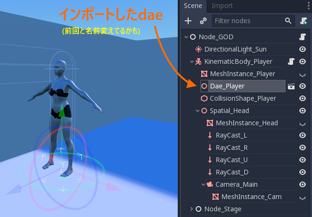Select the DirectionalLight_Sun node

tap(235, 49)
